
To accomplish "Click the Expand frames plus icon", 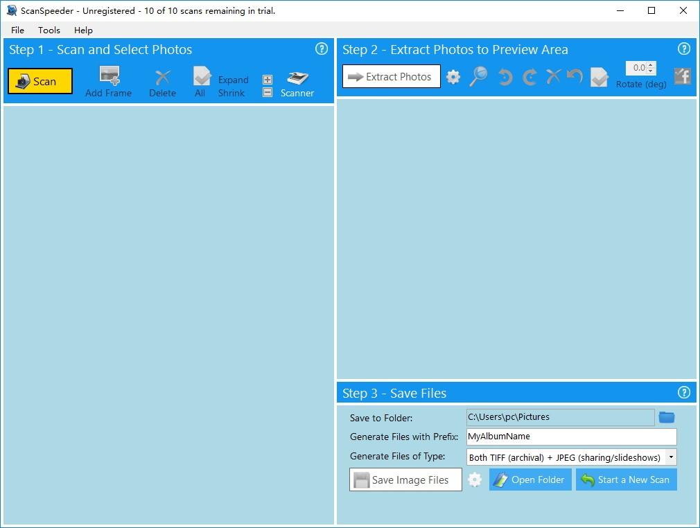I will (x=268, y=80).
